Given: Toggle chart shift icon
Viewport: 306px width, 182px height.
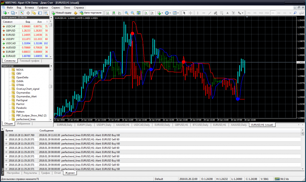Looking at the screenshot, I should [152, 13].
